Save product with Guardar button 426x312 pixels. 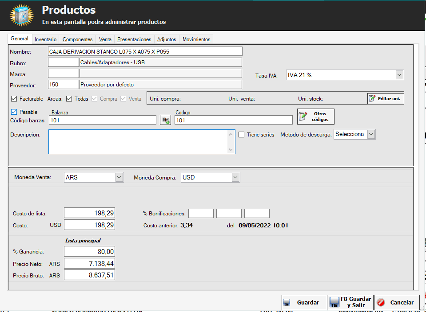point(304,303)
